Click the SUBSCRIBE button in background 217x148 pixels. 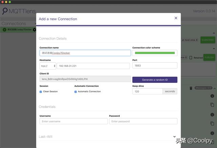pos(208,40)
